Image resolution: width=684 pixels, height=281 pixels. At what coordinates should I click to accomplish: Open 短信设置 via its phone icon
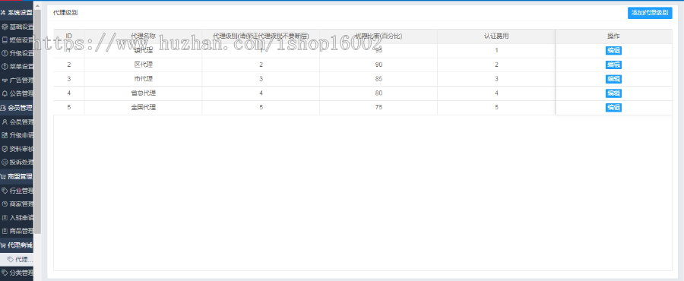(x=5, y=40)
